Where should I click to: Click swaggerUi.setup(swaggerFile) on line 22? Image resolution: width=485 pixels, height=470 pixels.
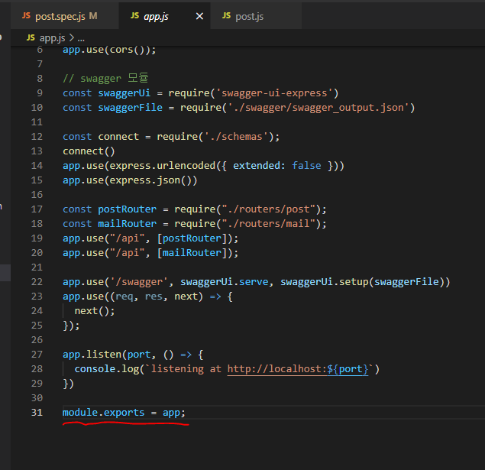pos(362,282)
